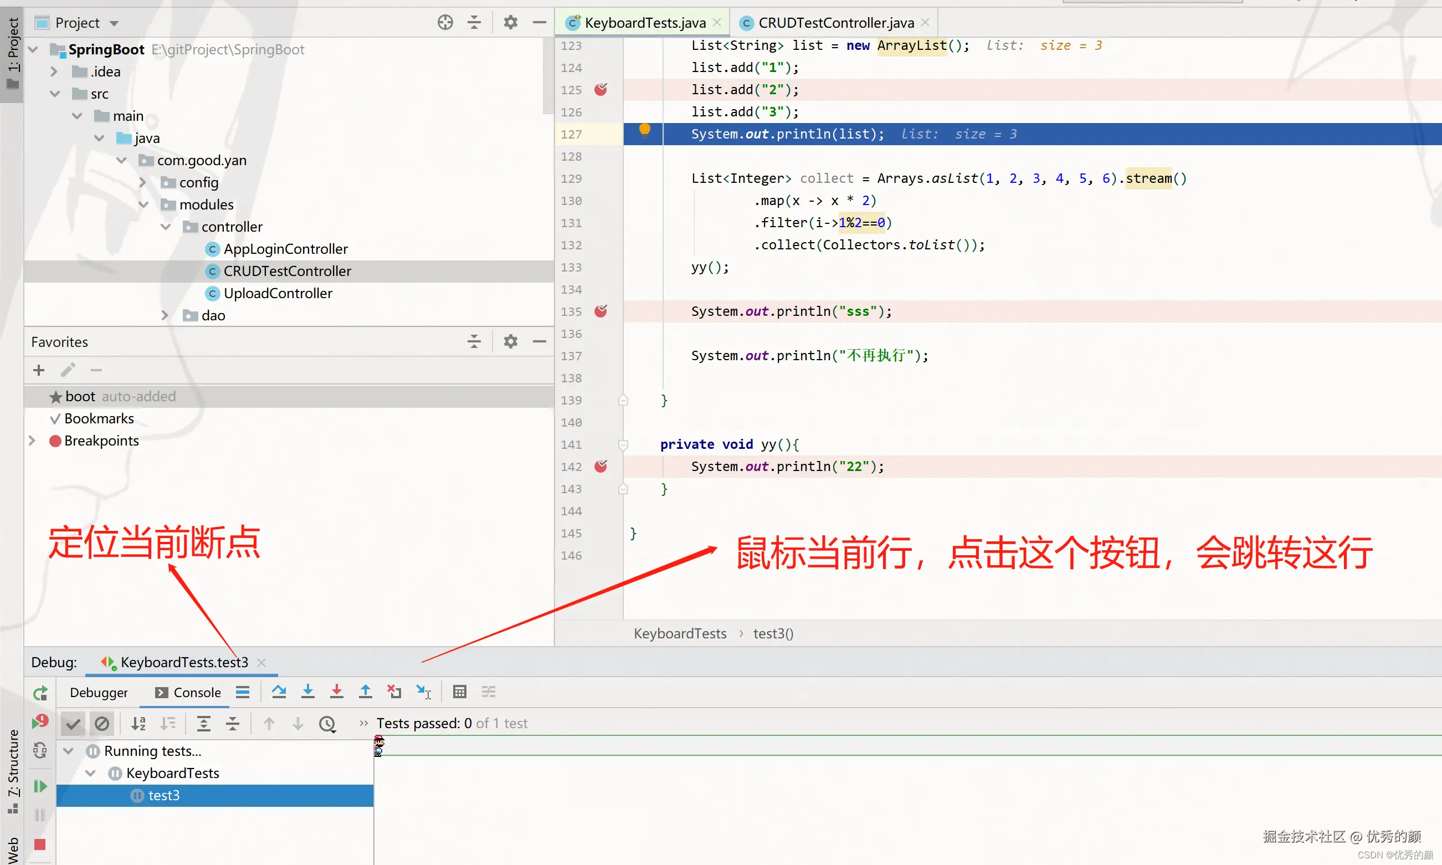1442x865 pixels.
Task: Click the Step Over debug button
Action: click(279, 692)
